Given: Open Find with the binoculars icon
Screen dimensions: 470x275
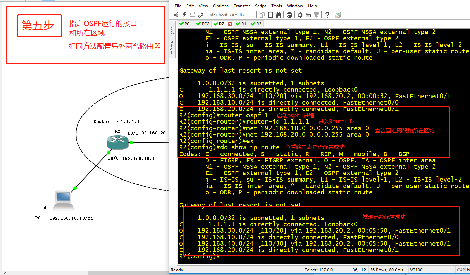Looking at the screenshot, I should point(279,15).
